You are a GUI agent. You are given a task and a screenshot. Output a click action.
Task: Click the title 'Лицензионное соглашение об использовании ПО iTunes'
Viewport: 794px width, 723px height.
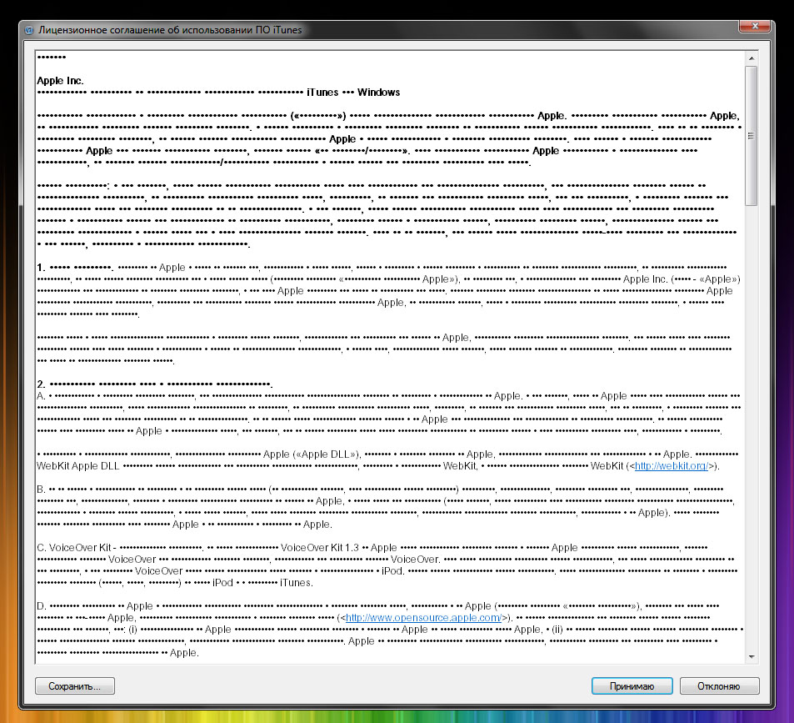(170, 30)
